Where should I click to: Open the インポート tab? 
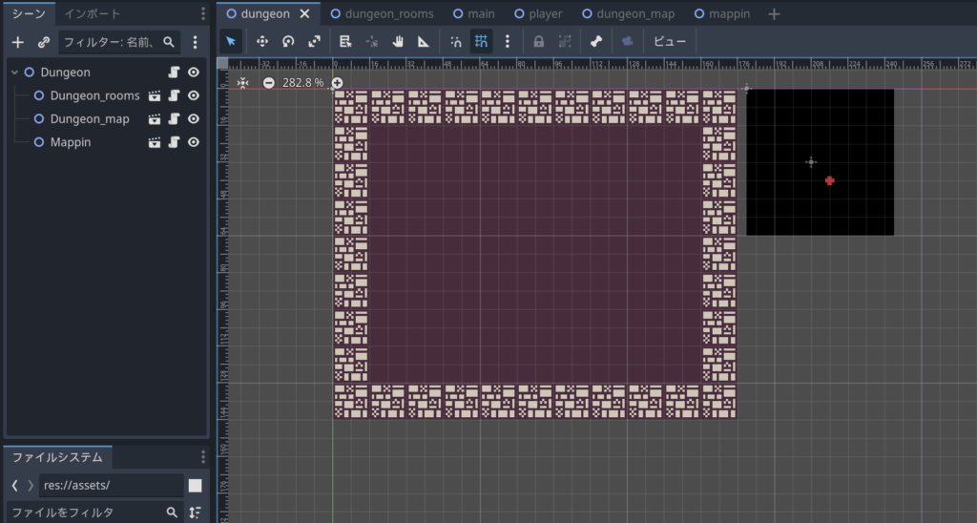click(x=93, y=14)
